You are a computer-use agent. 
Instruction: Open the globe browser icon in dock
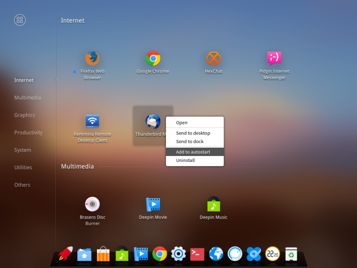(x=216, y=254)
